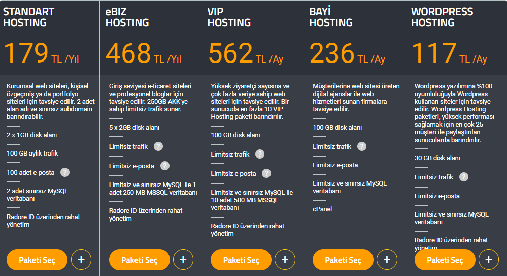
Task: Pick Bayi Hosting package Paketi Seç button
Action: [x=343, y=260]
